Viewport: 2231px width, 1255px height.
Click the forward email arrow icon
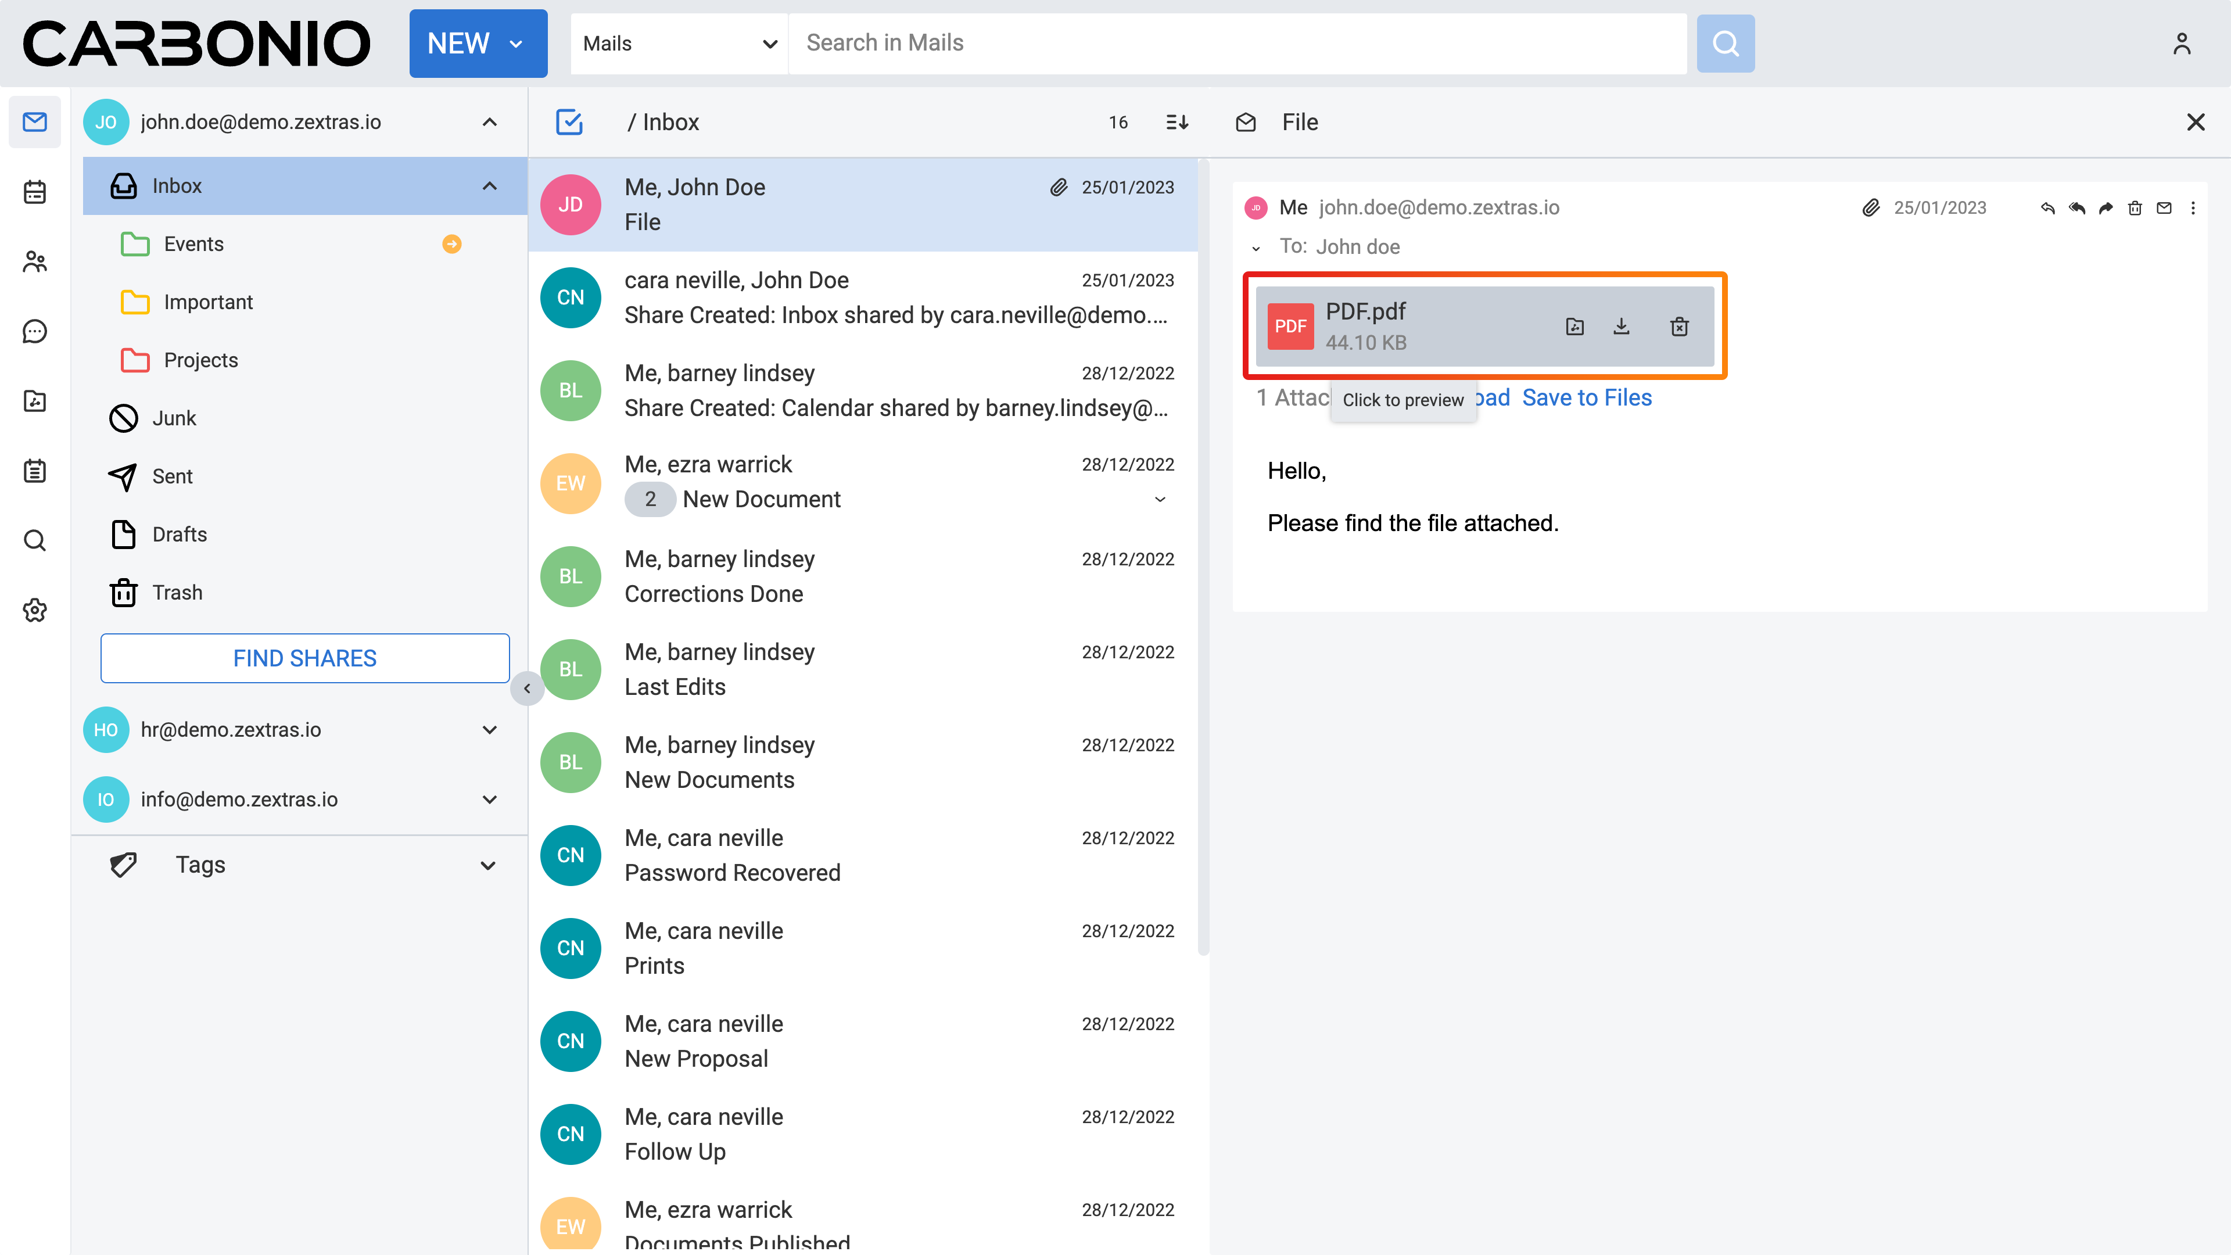point(2106,208)
